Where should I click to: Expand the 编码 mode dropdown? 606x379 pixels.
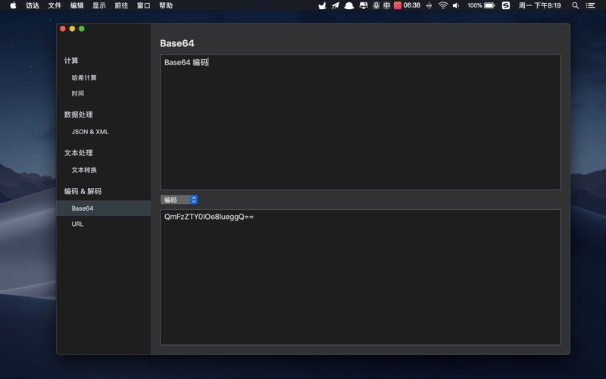[x=180, y=200]
